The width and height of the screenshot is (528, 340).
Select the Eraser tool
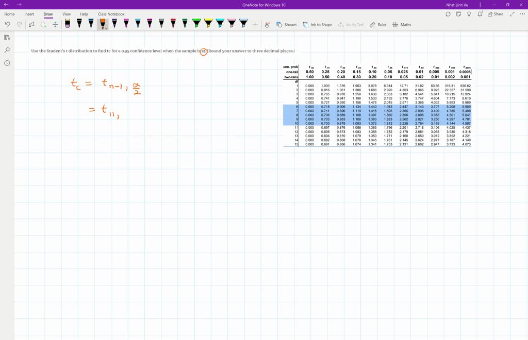(67, 24)
